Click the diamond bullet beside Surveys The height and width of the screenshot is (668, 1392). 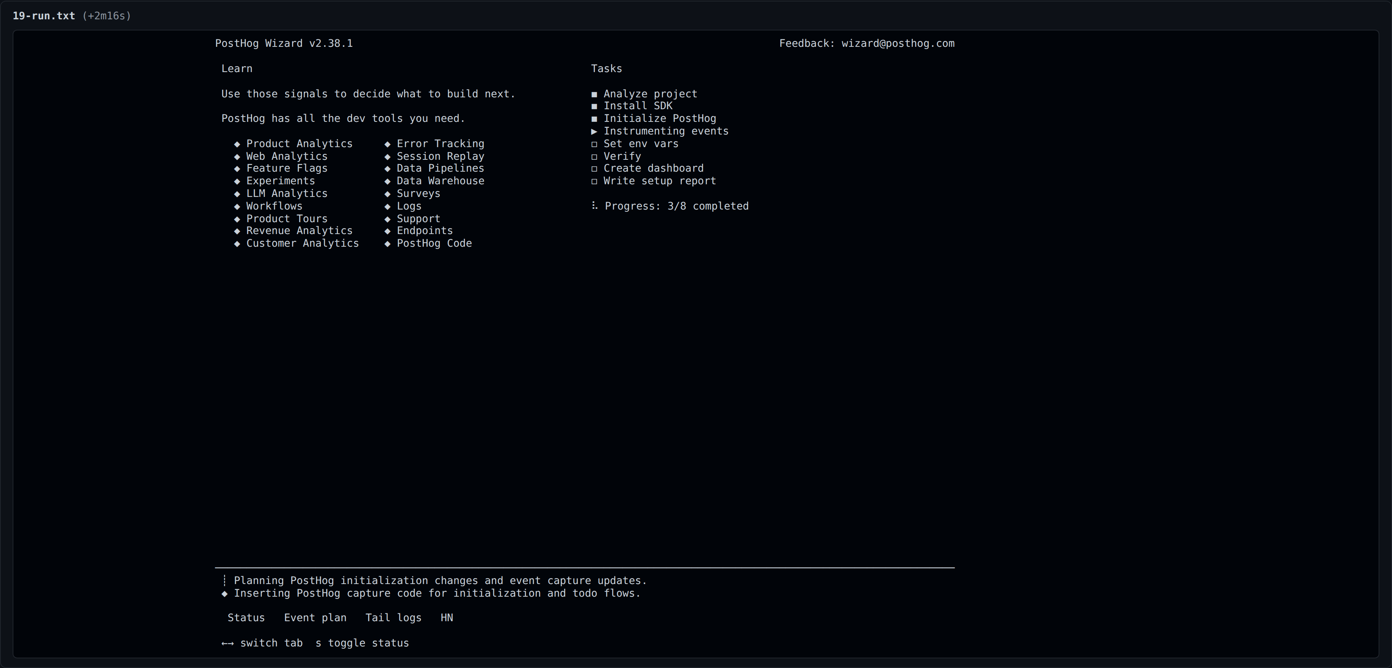click(x=387, y=194)
